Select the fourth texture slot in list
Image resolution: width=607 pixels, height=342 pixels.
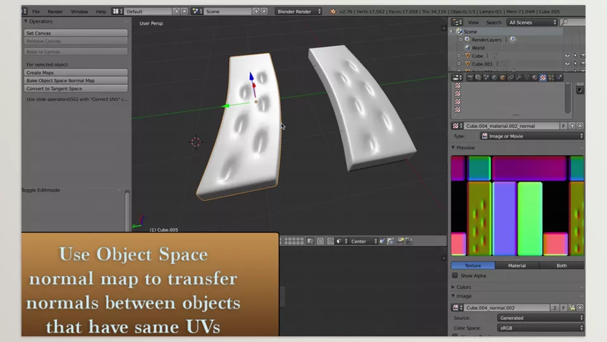pyautogui.click(x=458, y=110)
